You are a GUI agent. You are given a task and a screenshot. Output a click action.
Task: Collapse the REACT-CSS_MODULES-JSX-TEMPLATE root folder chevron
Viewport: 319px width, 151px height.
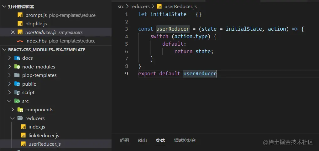pyautogui.click(x=4, y=50)
